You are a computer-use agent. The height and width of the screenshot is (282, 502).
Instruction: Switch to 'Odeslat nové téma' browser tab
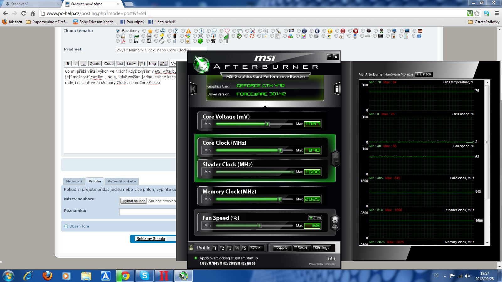pos(92,4)
